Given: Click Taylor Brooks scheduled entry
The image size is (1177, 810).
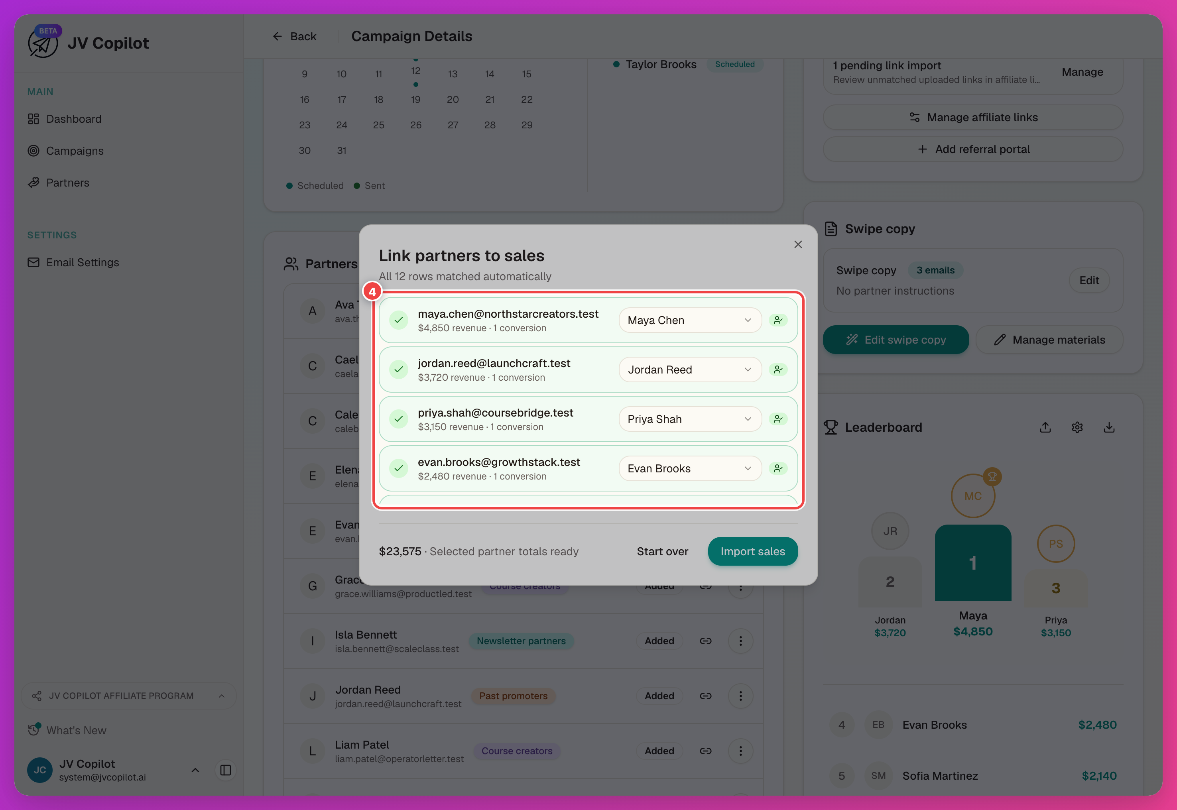Looking at the screenshot, I should 688,65.
